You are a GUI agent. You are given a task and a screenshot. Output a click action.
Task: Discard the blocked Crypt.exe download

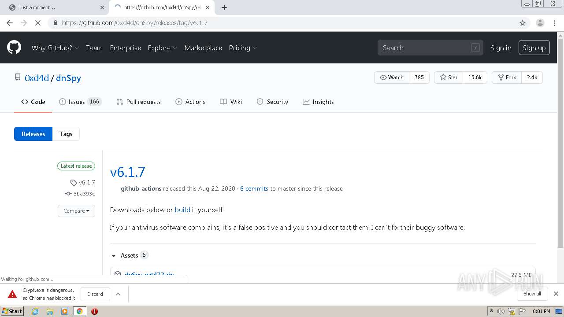tap(95, 294)
